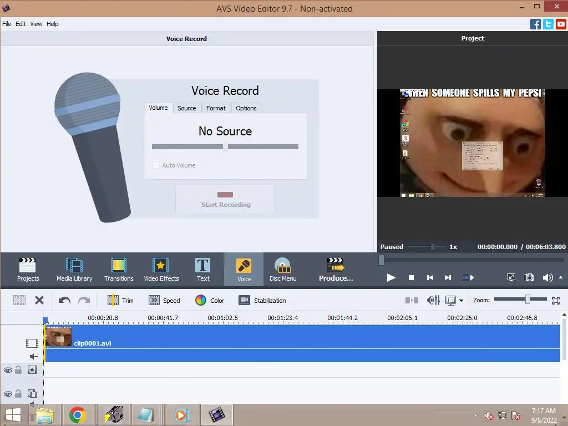The image size is (568, 426).
Task: Open the Trim tool
Action: pyautogui.click(x=120, y=300)
